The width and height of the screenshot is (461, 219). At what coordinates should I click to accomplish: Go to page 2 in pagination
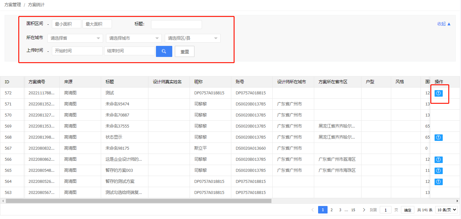pyautogui.click(x=331, y=210)
